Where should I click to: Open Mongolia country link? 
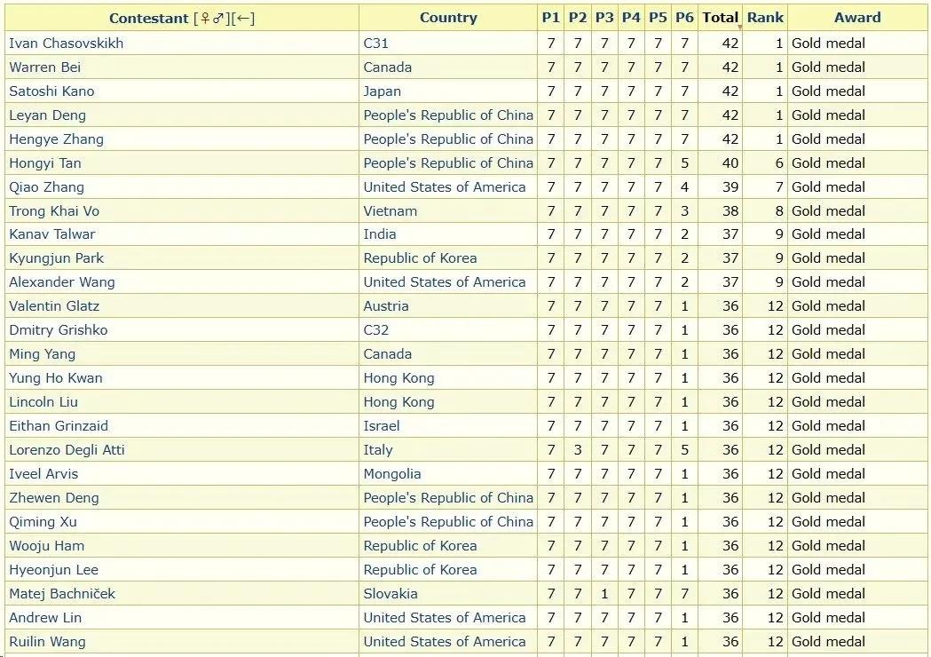click(x=392, y=474)
